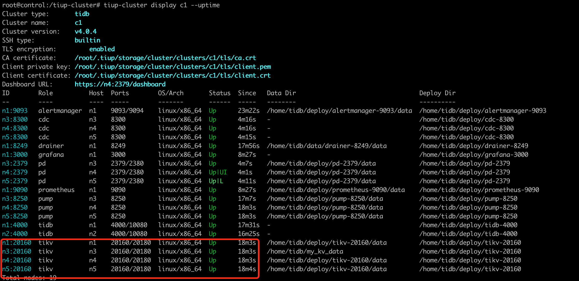579x281 pixels.
Task: Select the node ID n4:2379
Action: 15,172
